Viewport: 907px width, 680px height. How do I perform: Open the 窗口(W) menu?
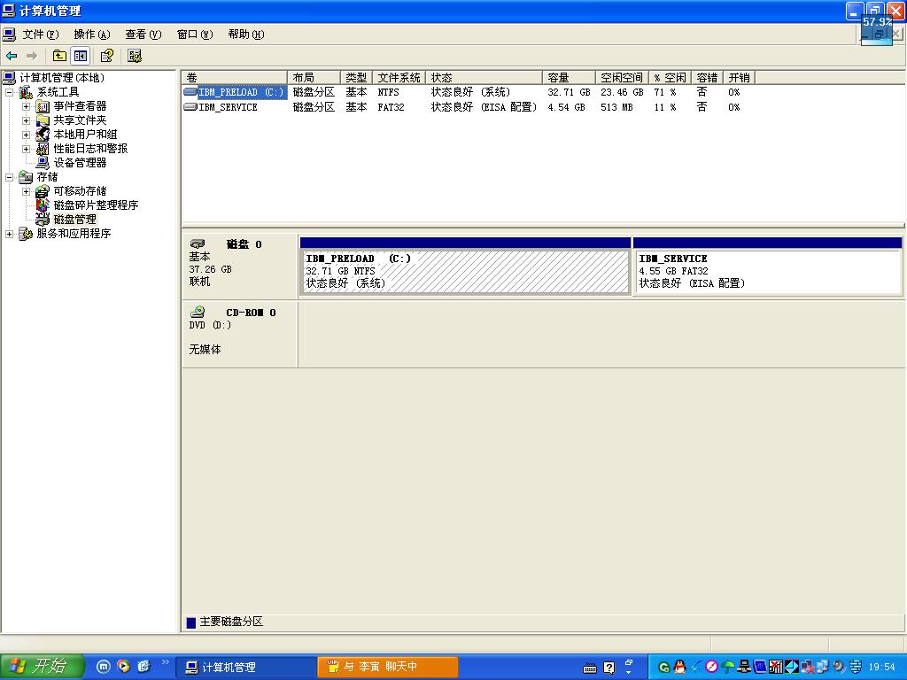click(195, 35)
